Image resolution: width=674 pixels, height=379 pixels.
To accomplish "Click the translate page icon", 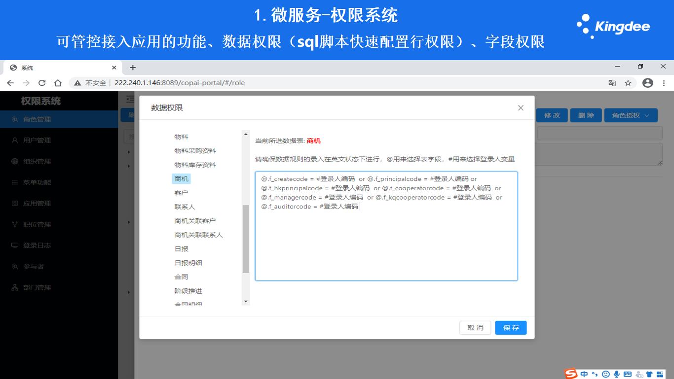I will 612,83.
